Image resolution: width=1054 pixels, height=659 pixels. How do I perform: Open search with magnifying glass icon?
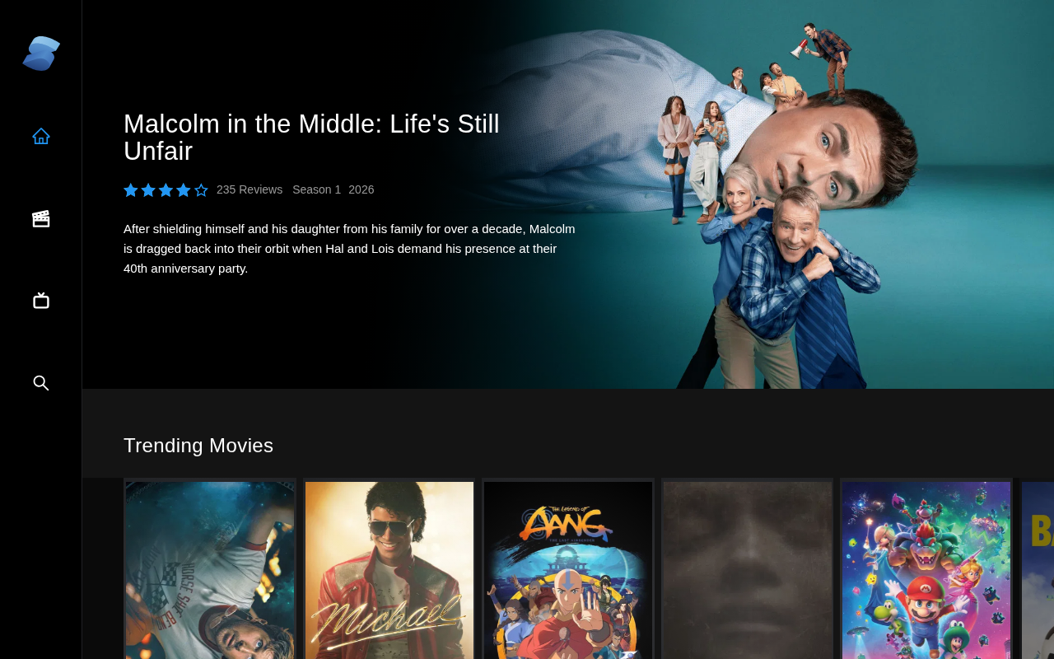(x=41, y=383)
